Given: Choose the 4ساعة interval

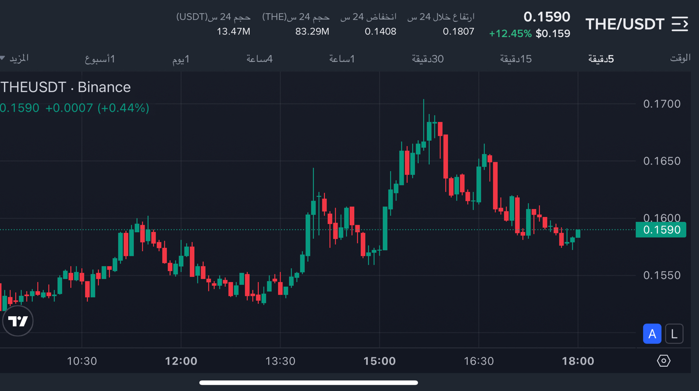Looking at the screenshot, I should tap(259, 59).
